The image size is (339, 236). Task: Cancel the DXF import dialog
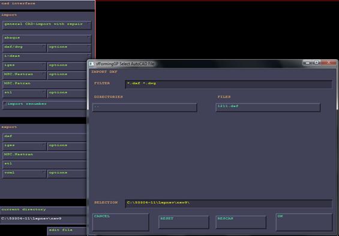(121, 222)
